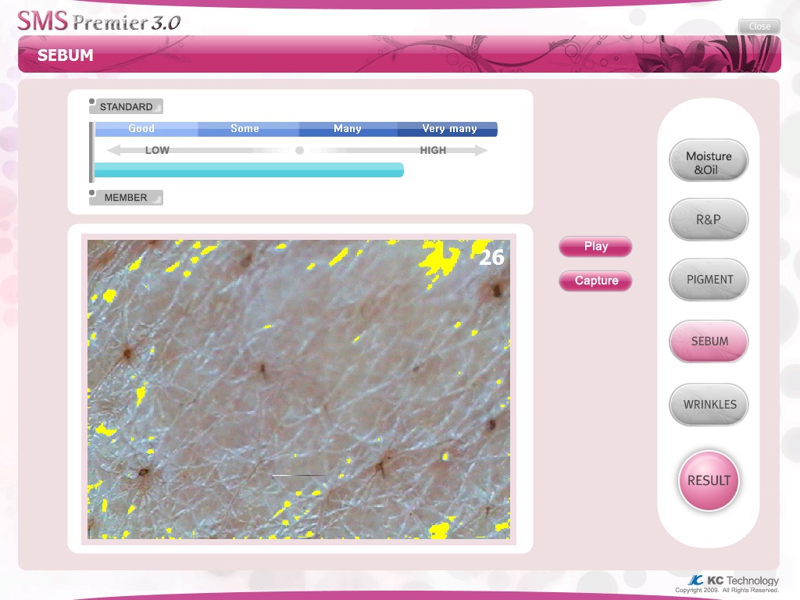Click the STANDARD label tag
The image size is (800, 600).
127,107
